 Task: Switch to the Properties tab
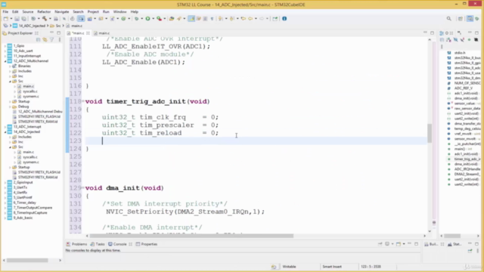[x=147, y=244]
